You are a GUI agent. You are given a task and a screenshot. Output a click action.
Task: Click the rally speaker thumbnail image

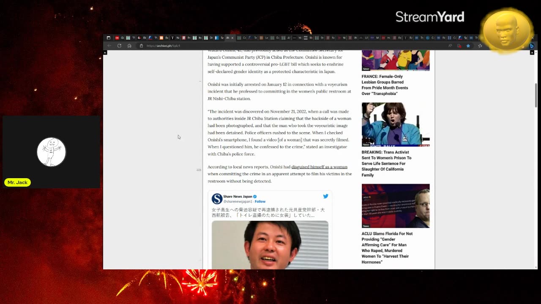396,125
